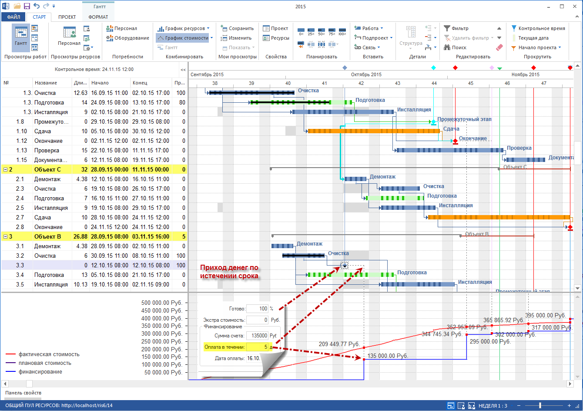Screen dimensions: 583x411
Task: Zoom in with the plus button
Action: pos(569,405)
